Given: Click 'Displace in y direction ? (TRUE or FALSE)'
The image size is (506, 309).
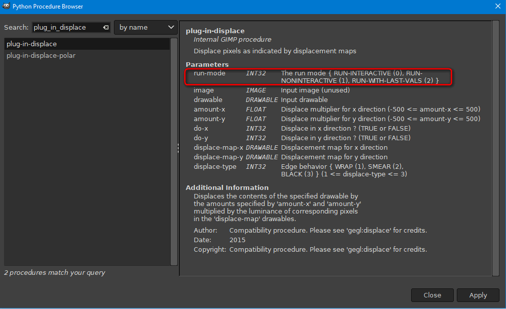Looking at the screenshot, I should pos(345,138).
